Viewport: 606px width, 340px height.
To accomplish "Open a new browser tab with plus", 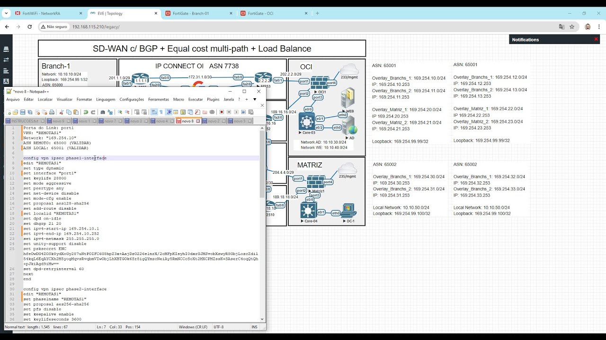I will tap(317, 13).
